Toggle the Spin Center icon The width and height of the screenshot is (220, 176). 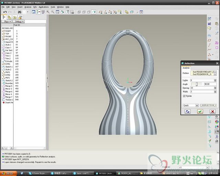(38, 12)
